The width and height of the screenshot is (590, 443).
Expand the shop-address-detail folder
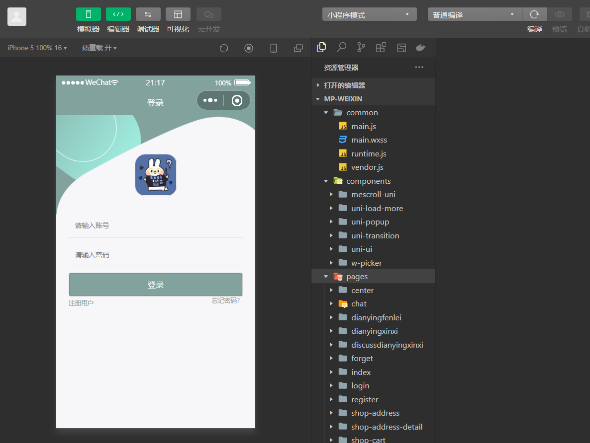(373, 427)
